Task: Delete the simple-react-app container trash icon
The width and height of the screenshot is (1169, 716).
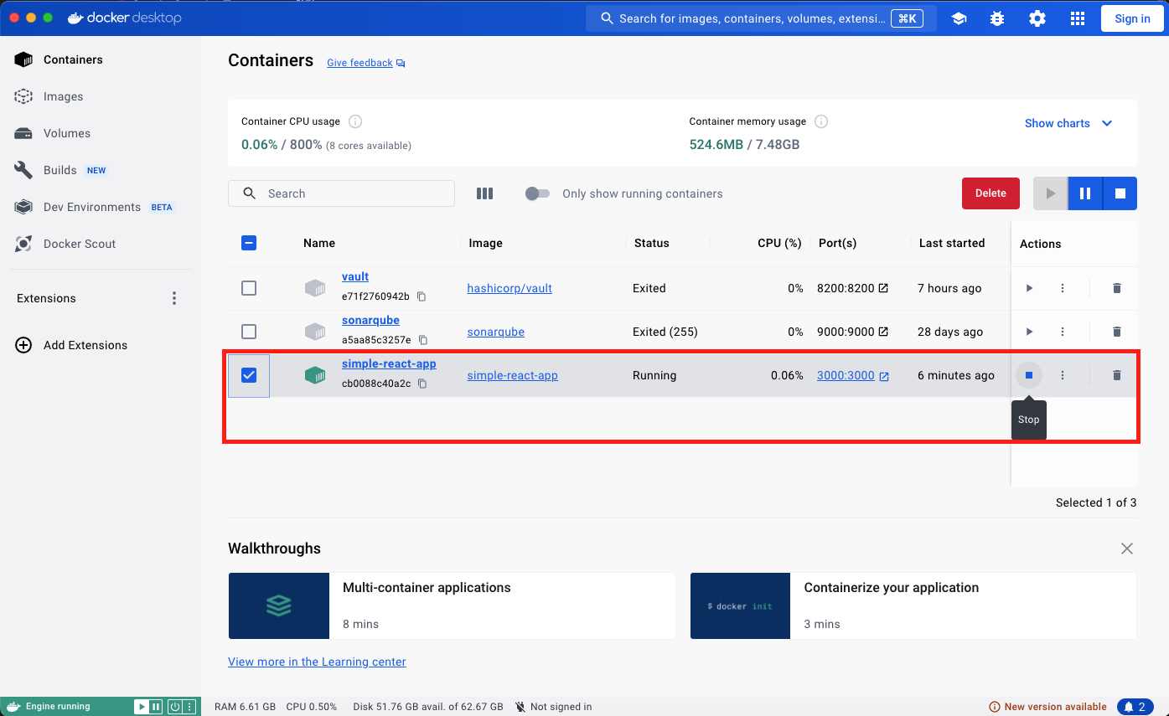Action: coord(1116,375)
